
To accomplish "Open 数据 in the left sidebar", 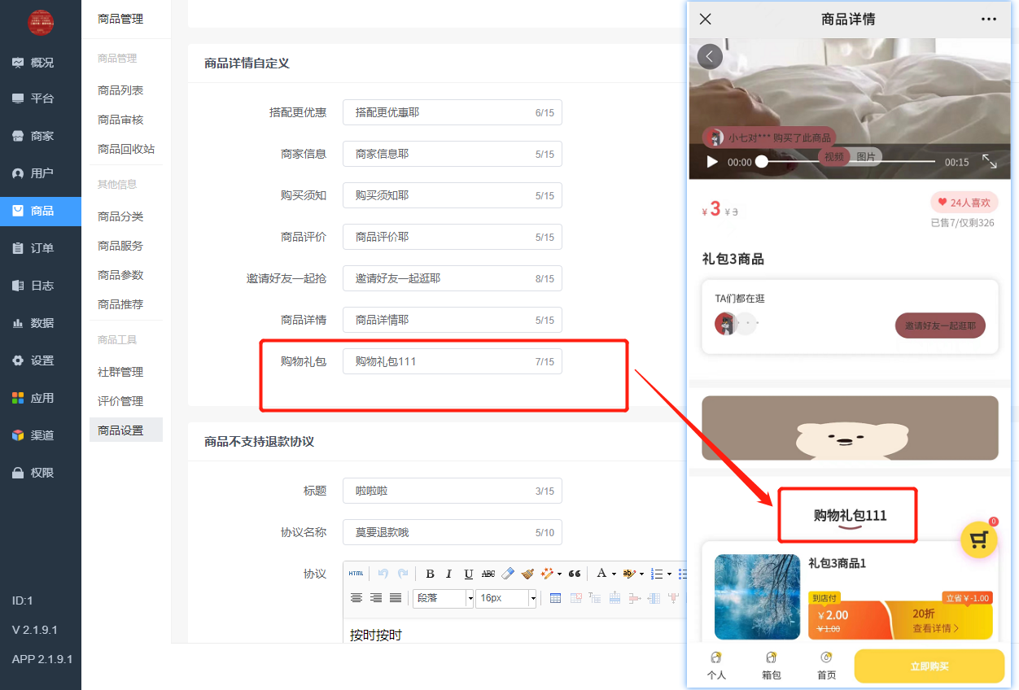I will click(x=41, y=323).
